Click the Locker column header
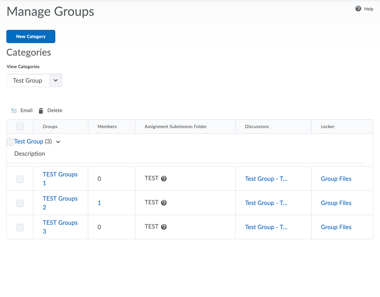The width and height of the screenshot is (380, 297). (x=328, y=127)
